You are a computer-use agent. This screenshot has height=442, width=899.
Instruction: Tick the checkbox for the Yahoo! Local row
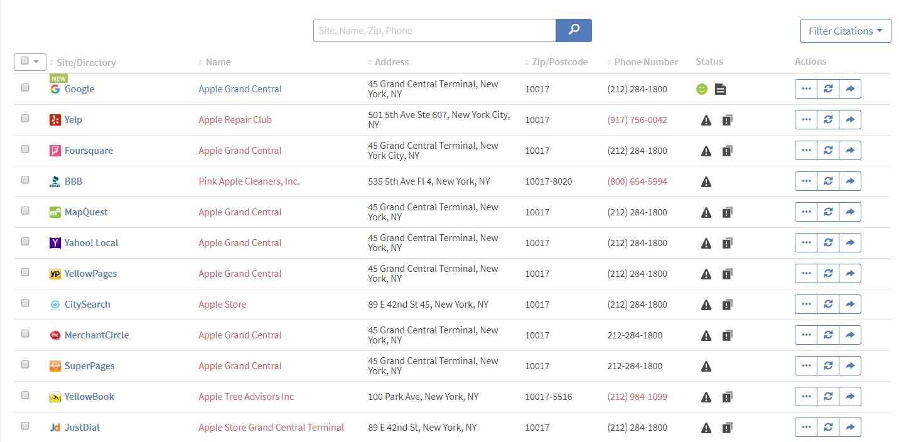tap(25, 241)
